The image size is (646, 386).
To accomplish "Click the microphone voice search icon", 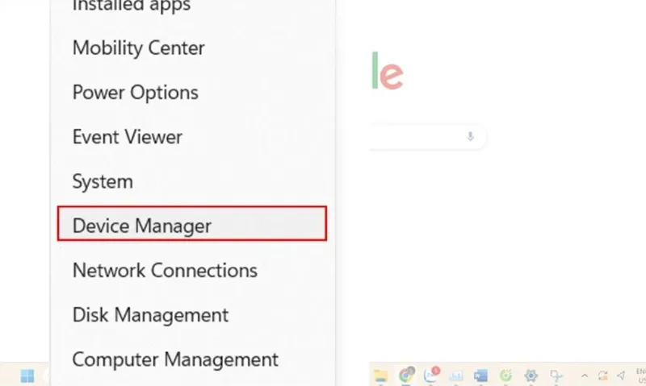I will (x=470, y=136).
